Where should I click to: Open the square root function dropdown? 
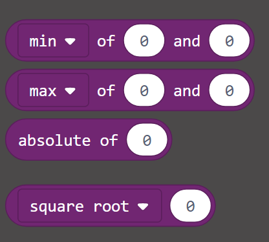point(90,206)
